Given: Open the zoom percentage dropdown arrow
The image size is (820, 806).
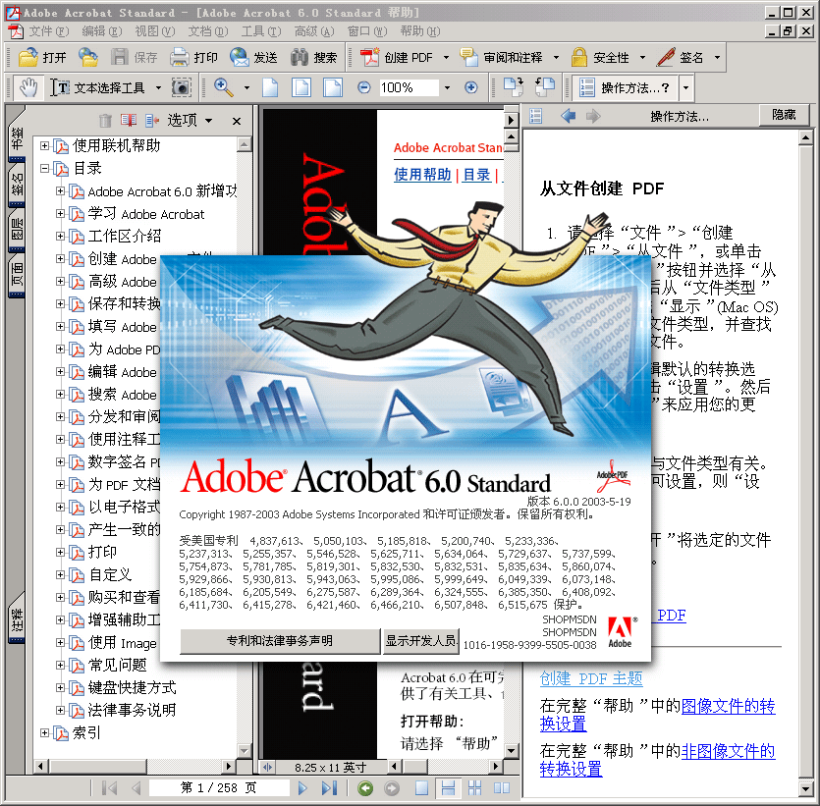Looking at the screenshot, I should pos(447,87).
